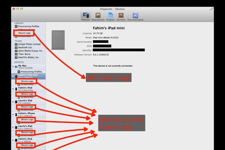Open the Projects toolbar icon
This screenshot has height=150, width=225.
(110, 16)
